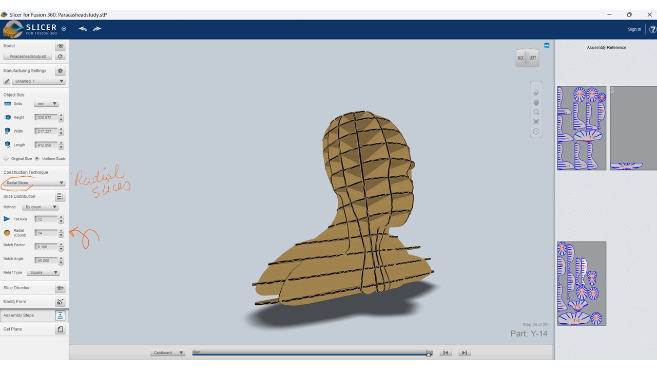Click the Slice Direction icon
The height and width of the screenshot is (370, 657).
coord(60,288)
